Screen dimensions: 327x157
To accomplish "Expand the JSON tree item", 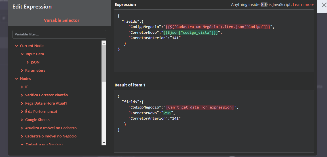I will (28, 62).
